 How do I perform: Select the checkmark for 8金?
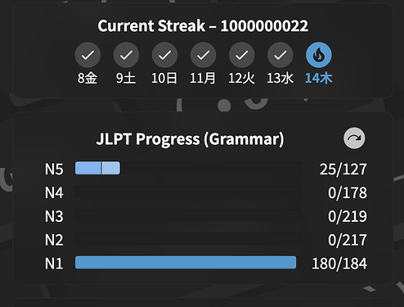point(88,55)
